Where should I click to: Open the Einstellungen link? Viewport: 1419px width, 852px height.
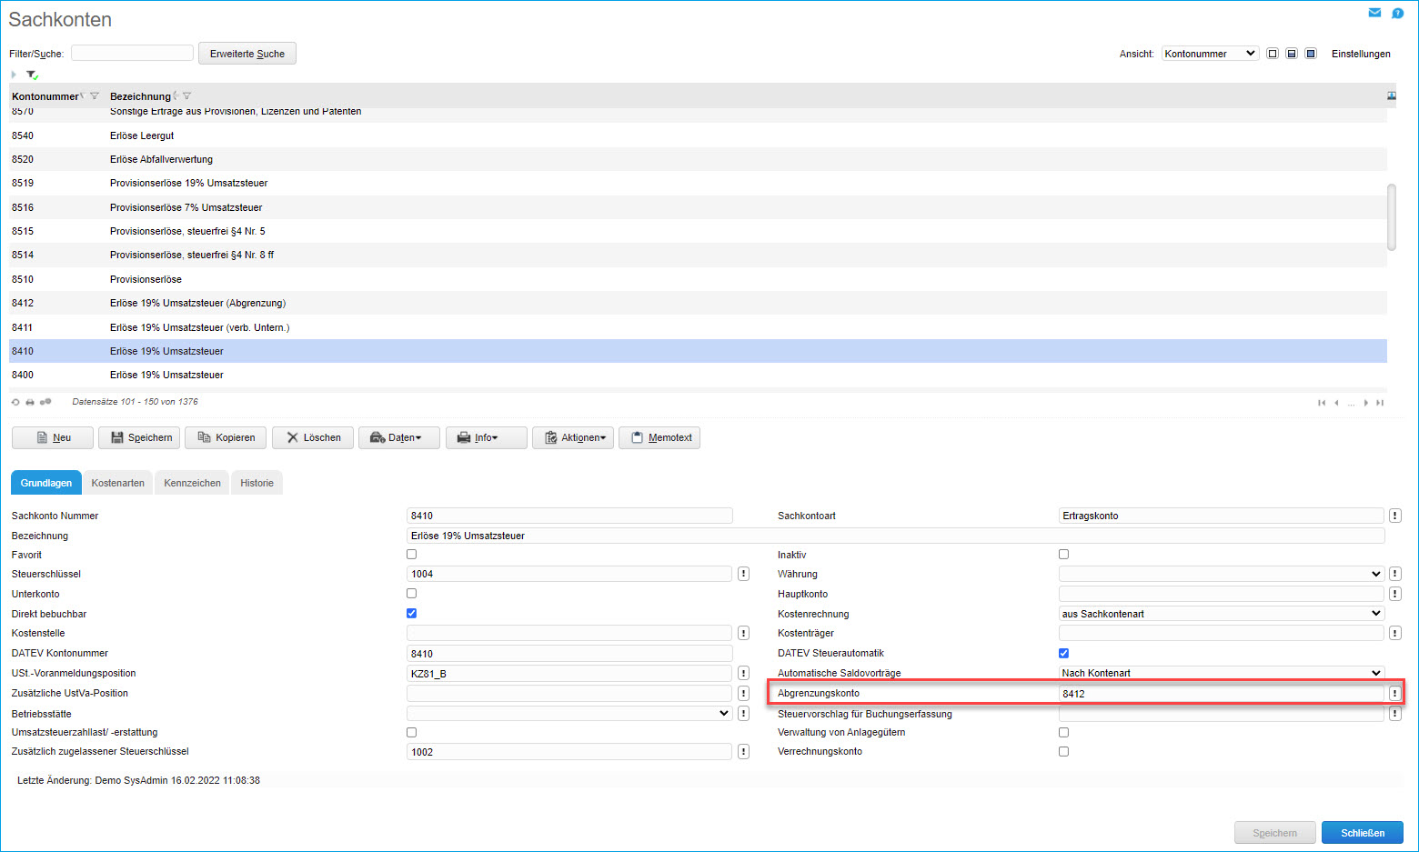click(1361, 54)
